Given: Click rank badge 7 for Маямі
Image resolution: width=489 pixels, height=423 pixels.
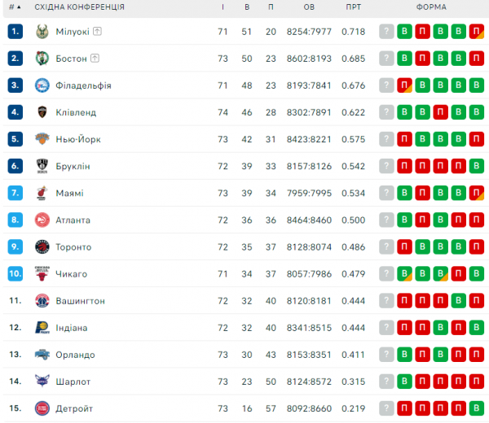Looking at the screenshot, I should 15,193.
